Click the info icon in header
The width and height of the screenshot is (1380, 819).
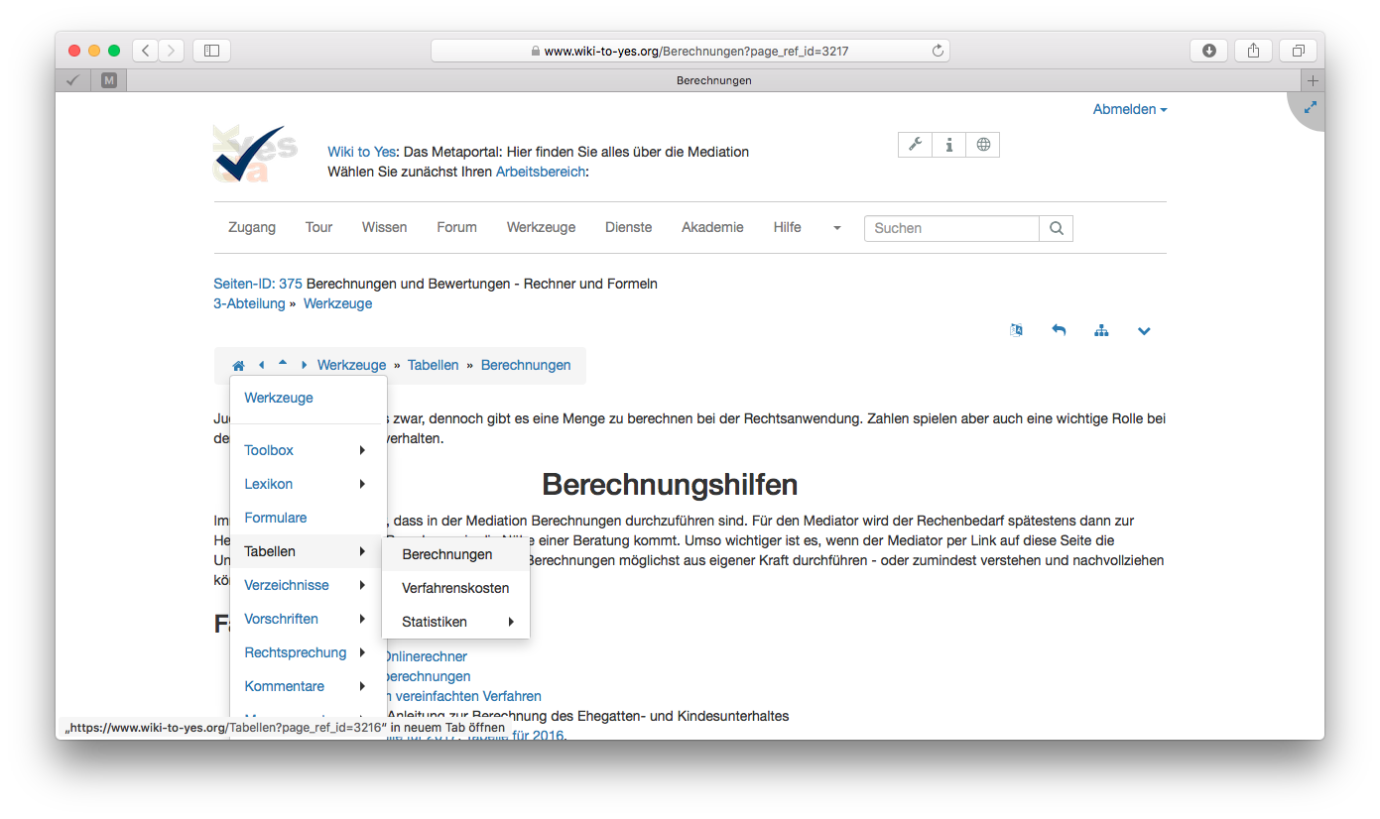pyautogui.click(x=948, y=145)
